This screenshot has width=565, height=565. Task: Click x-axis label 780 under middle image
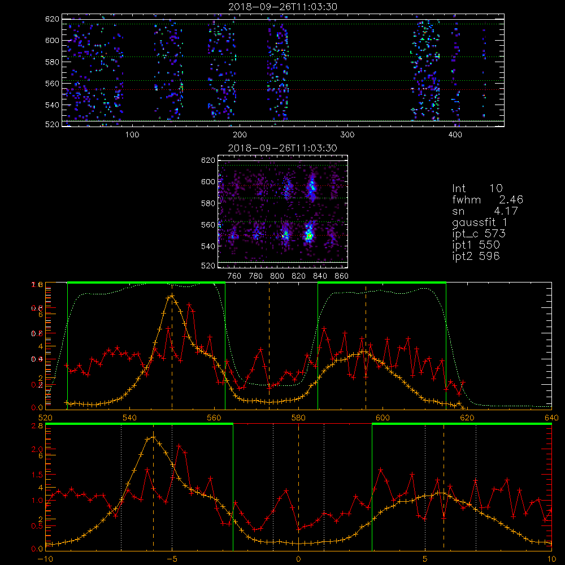[256, 276]
